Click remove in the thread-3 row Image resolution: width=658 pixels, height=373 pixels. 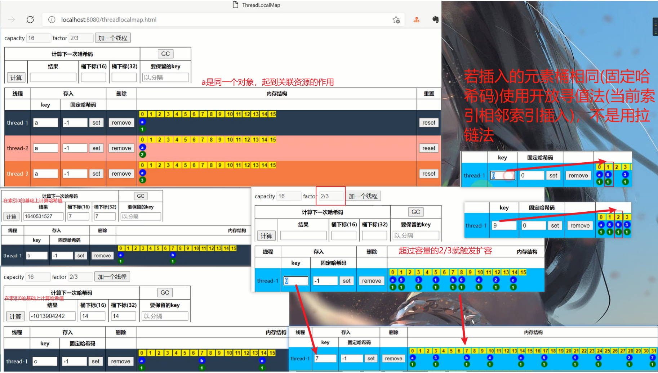(121, 174)
